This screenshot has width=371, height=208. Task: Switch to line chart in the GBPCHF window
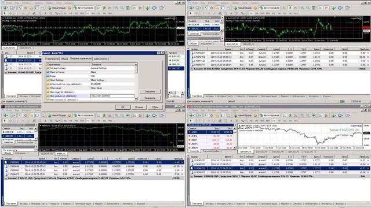[x=296, y=116]
